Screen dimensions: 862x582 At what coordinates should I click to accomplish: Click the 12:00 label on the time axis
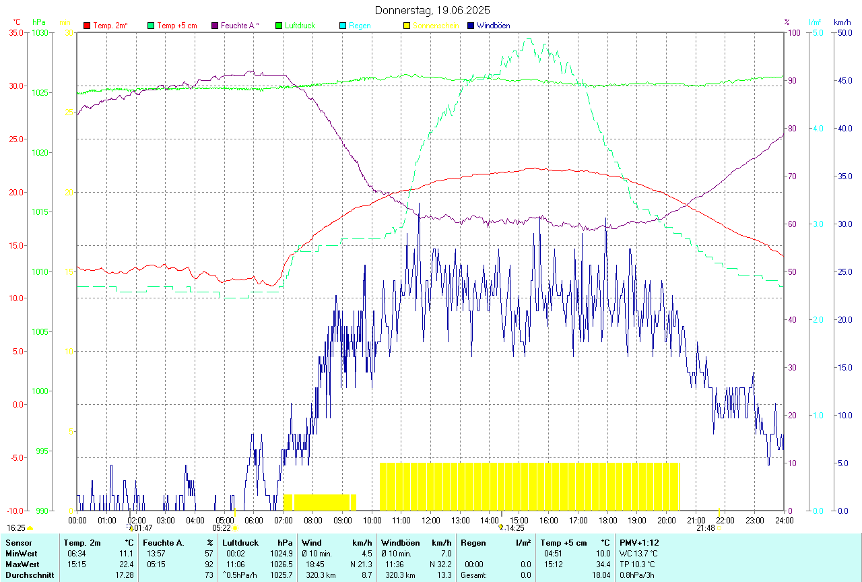431,520
